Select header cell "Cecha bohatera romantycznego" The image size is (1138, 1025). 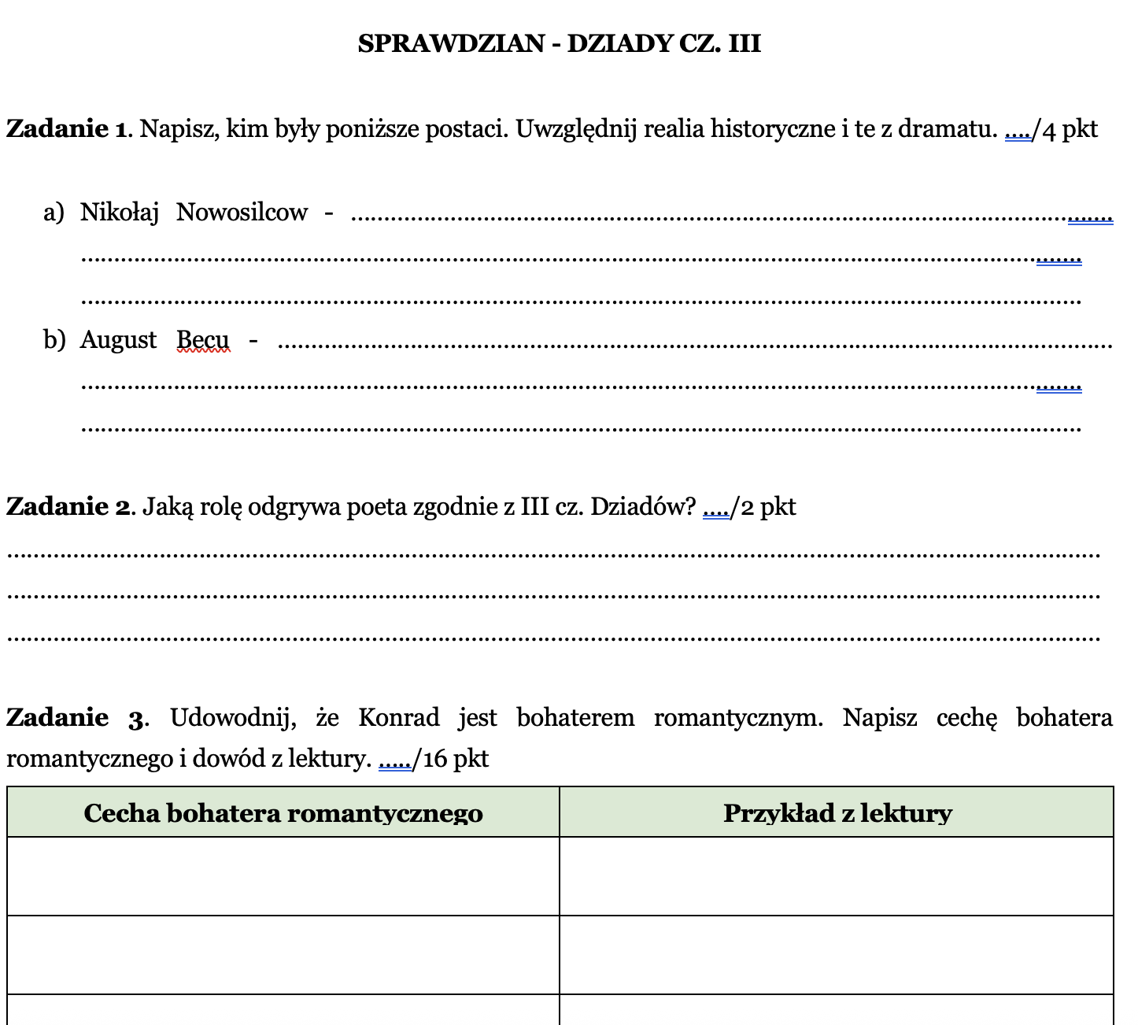click(283, 812)
